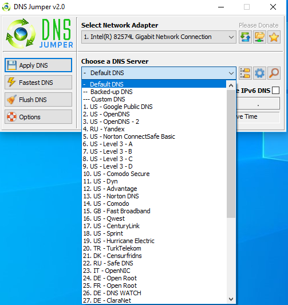
Task: Toggle the IPv6 DNS checkbox
Action: [x=276, y=91]
